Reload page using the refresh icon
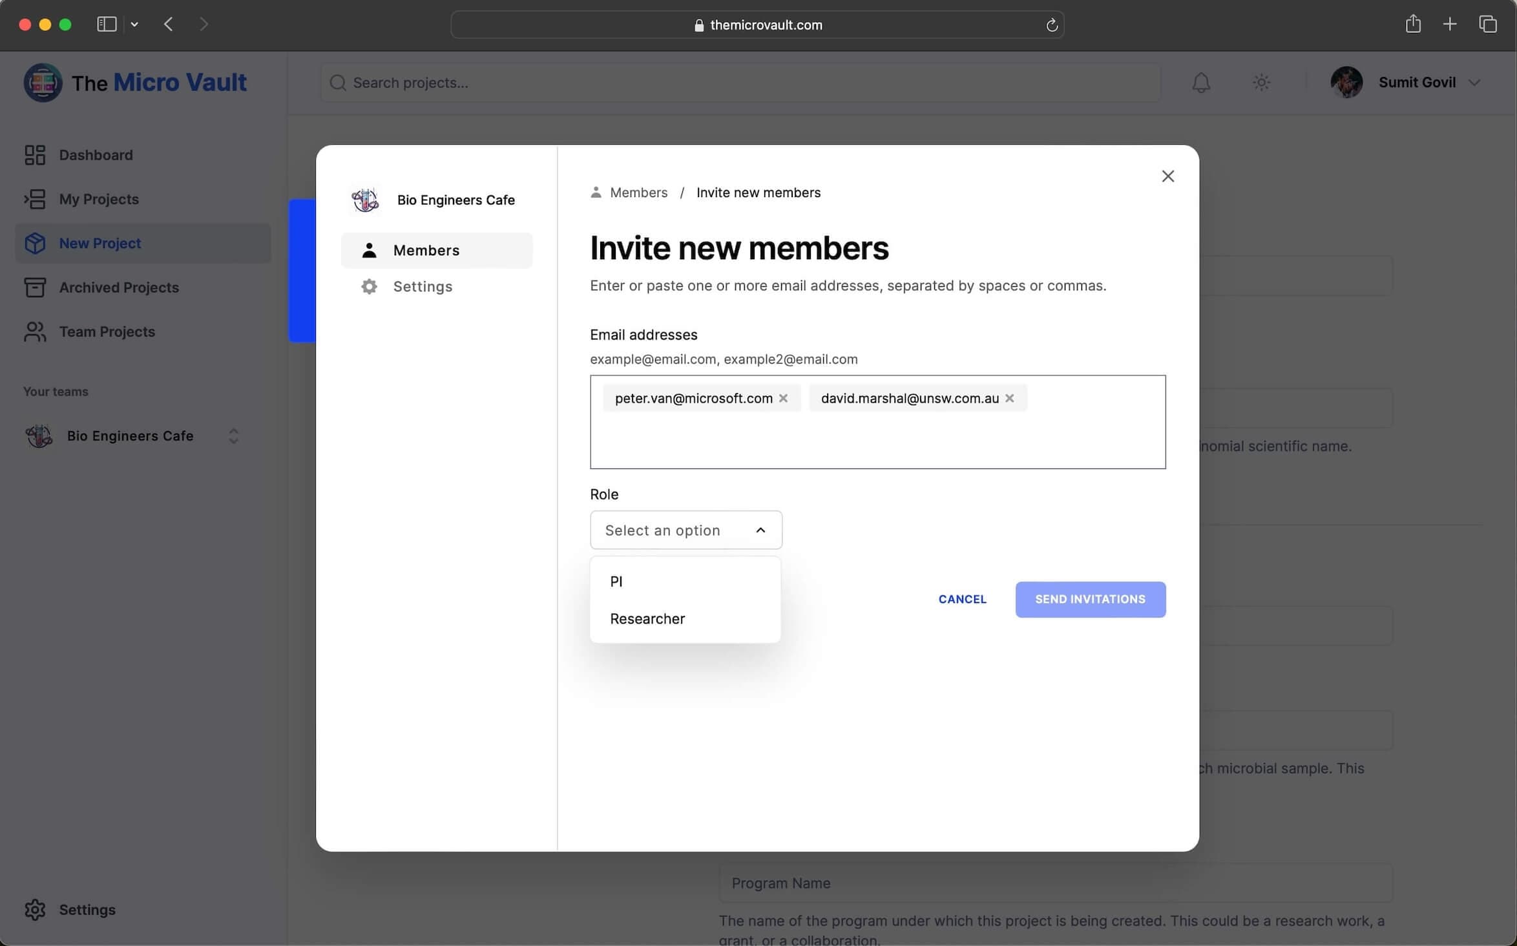Viewport: 1517px width, 946px height. coord(1051,25)
